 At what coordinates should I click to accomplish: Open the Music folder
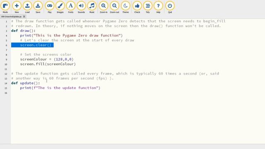(x=92, y=7)
